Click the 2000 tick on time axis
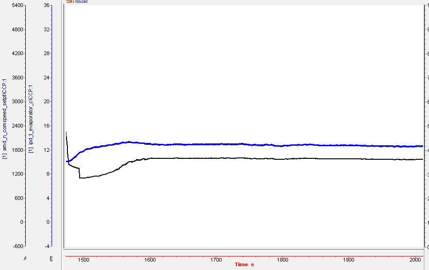 pyautogui.click(x=415, y=260)
